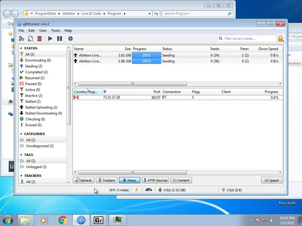
Task: Switch to the Content tab
Action: (181, 180)
